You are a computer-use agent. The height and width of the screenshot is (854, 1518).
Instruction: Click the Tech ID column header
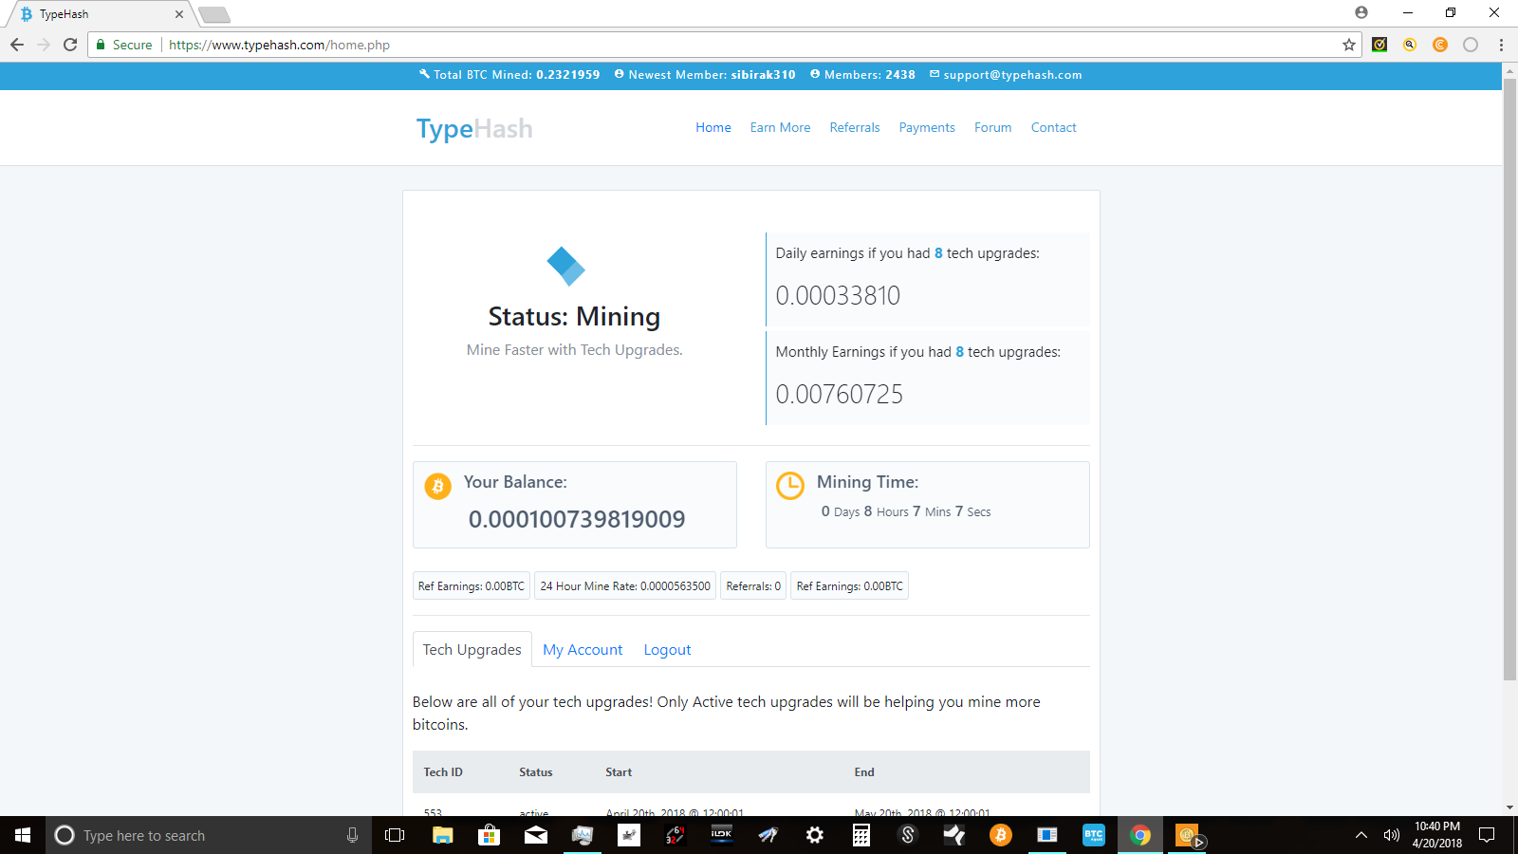[443, 772]
